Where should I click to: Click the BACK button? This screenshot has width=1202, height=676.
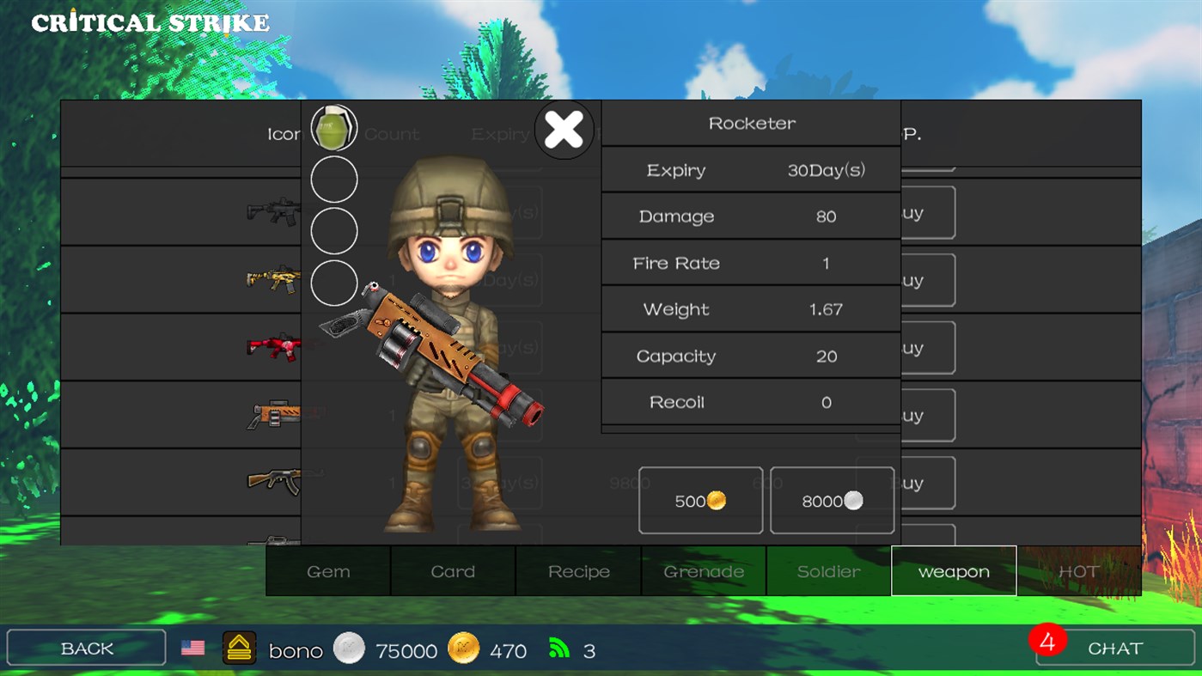(x=86, y=649)
